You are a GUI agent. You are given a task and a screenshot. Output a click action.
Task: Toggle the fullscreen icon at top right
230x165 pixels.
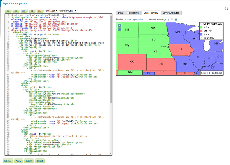click(227, 9)
